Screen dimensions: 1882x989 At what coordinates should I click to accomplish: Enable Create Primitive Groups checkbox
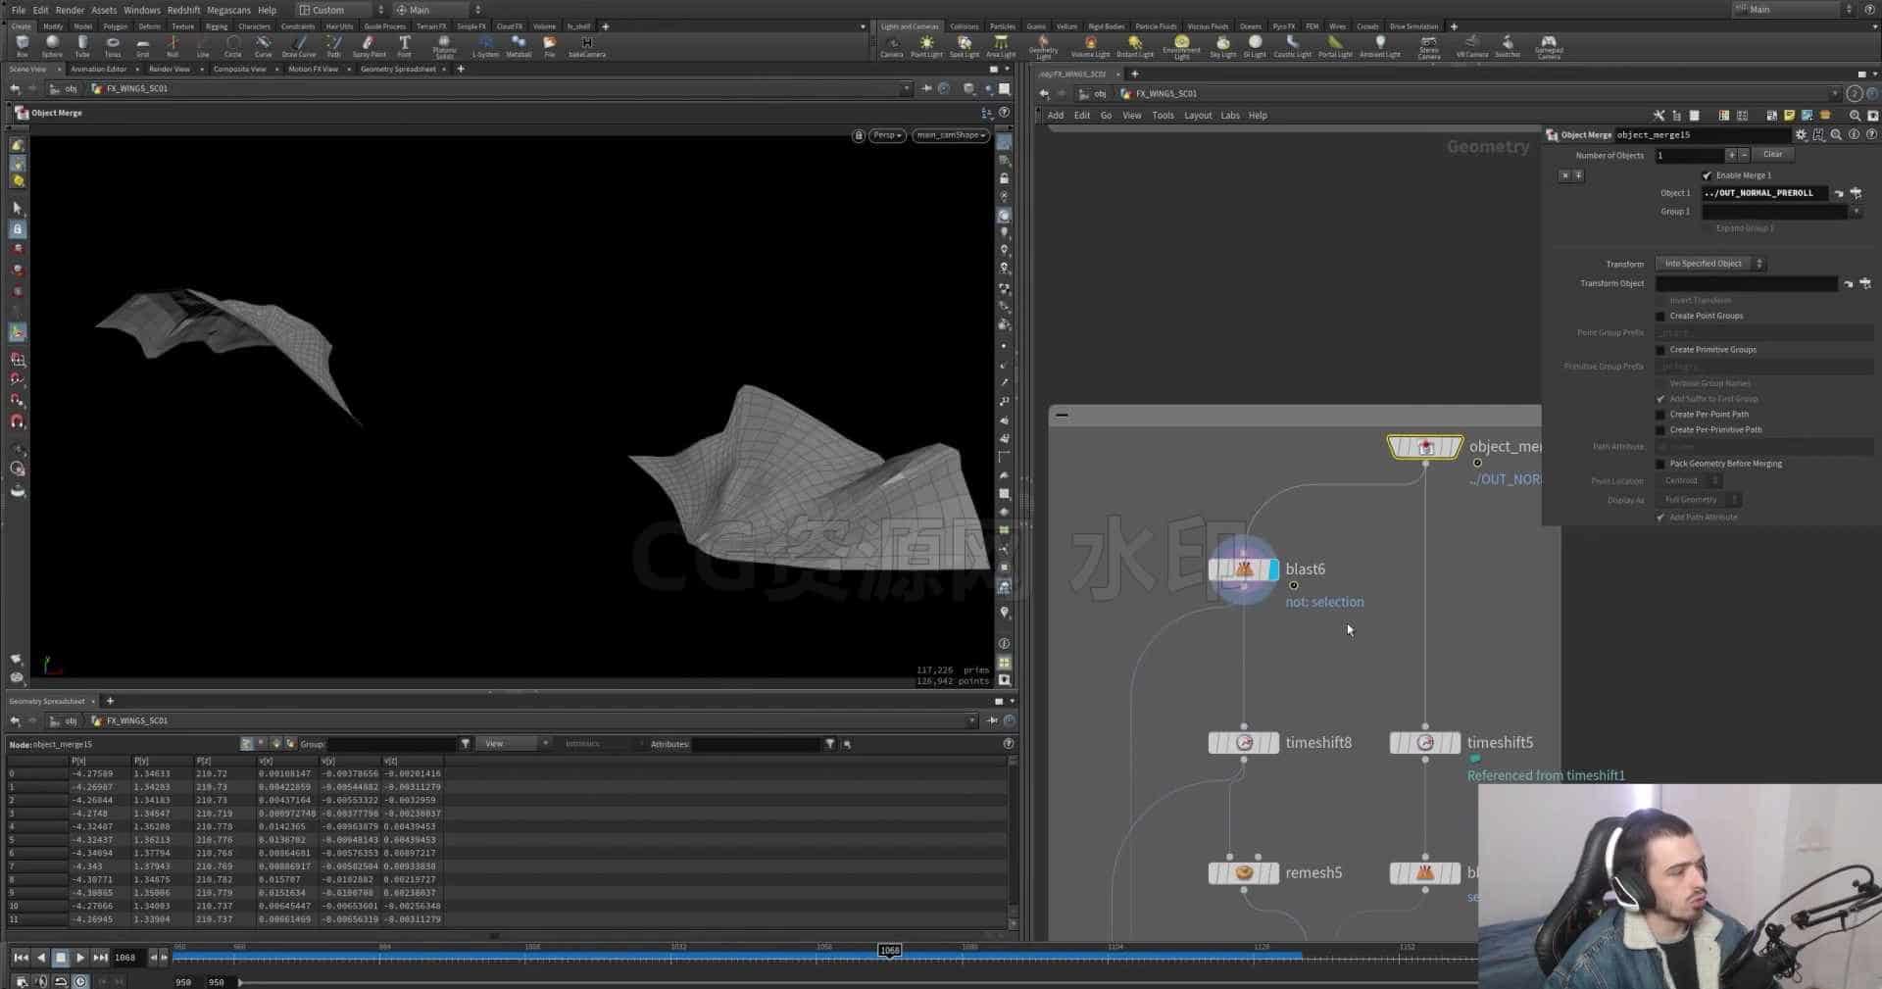click(x=1660, y=350)
